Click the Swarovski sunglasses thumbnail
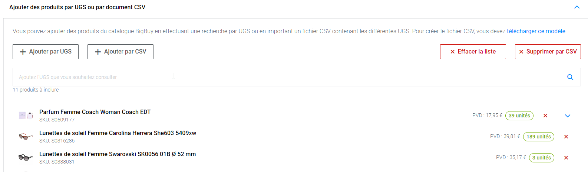Screen dimensions: 588x172 pos(26,158)
